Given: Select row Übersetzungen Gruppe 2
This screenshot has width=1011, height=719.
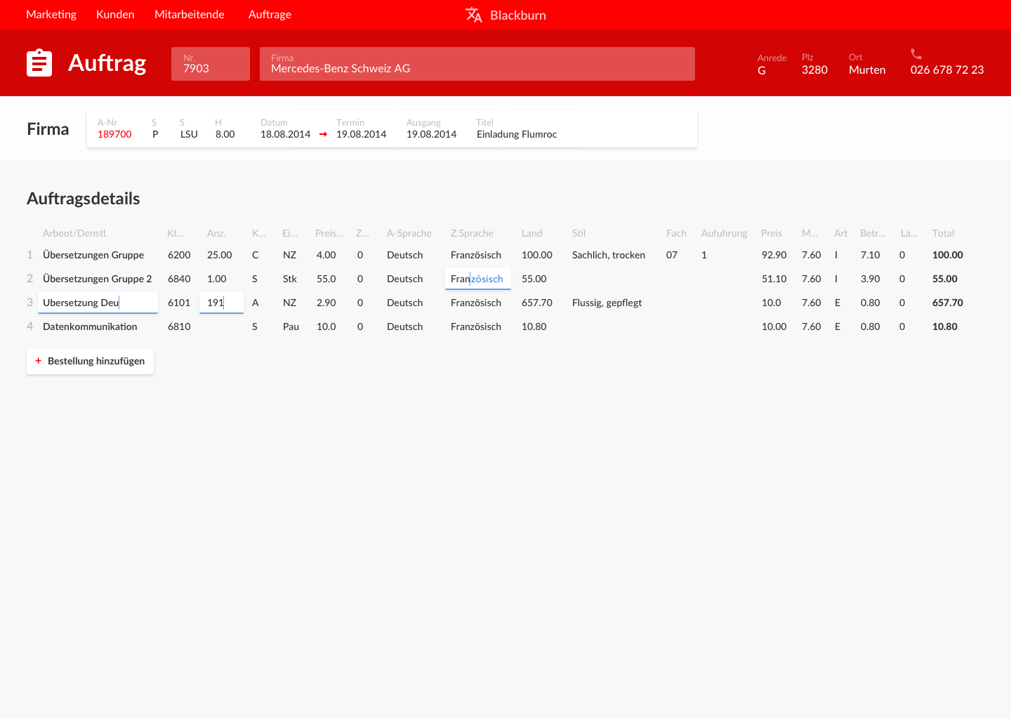Looking at the screenshot, I should pos(98,279).
